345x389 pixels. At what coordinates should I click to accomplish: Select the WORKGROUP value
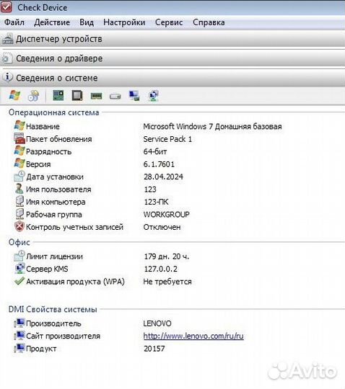167,215
